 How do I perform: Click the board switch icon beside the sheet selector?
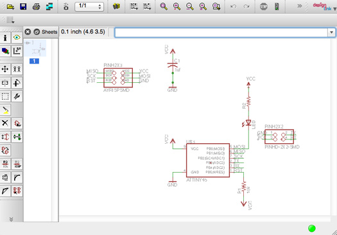66,6
